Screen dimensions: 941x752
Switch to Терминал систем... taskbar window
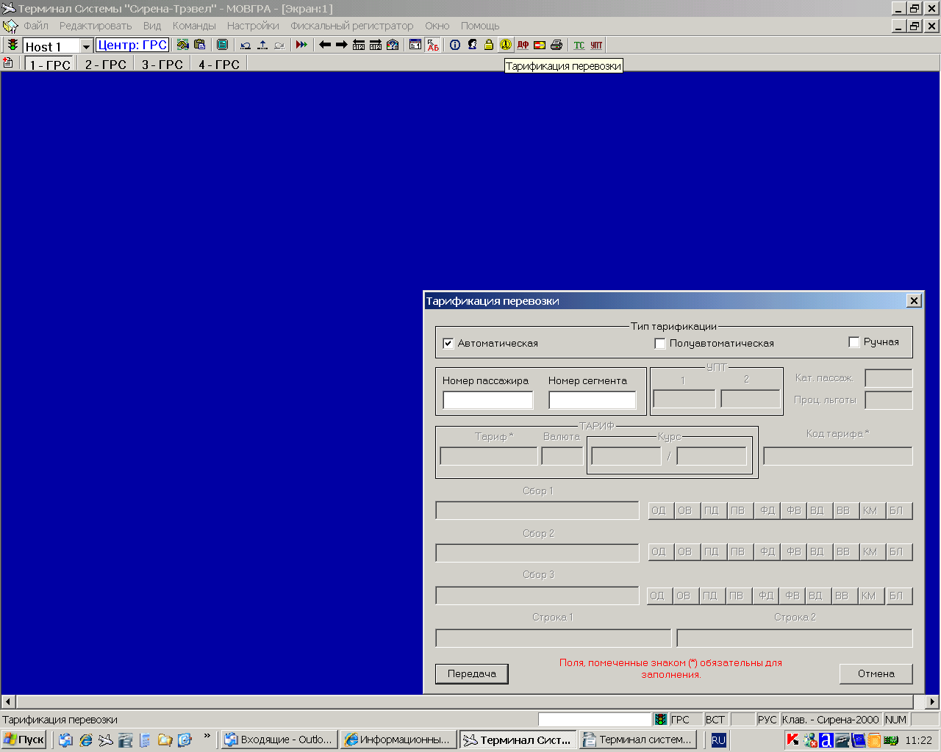[x=638, y=740]
